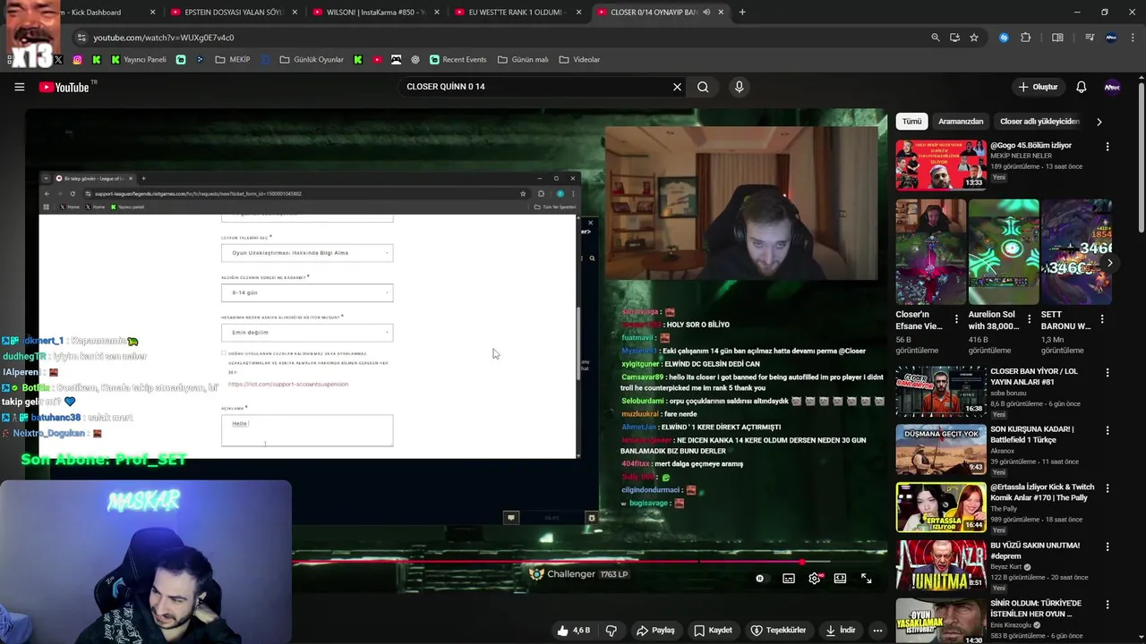Focus the YouTube search field
This screenshot has height=644, width=1146.
coord(535,87)
